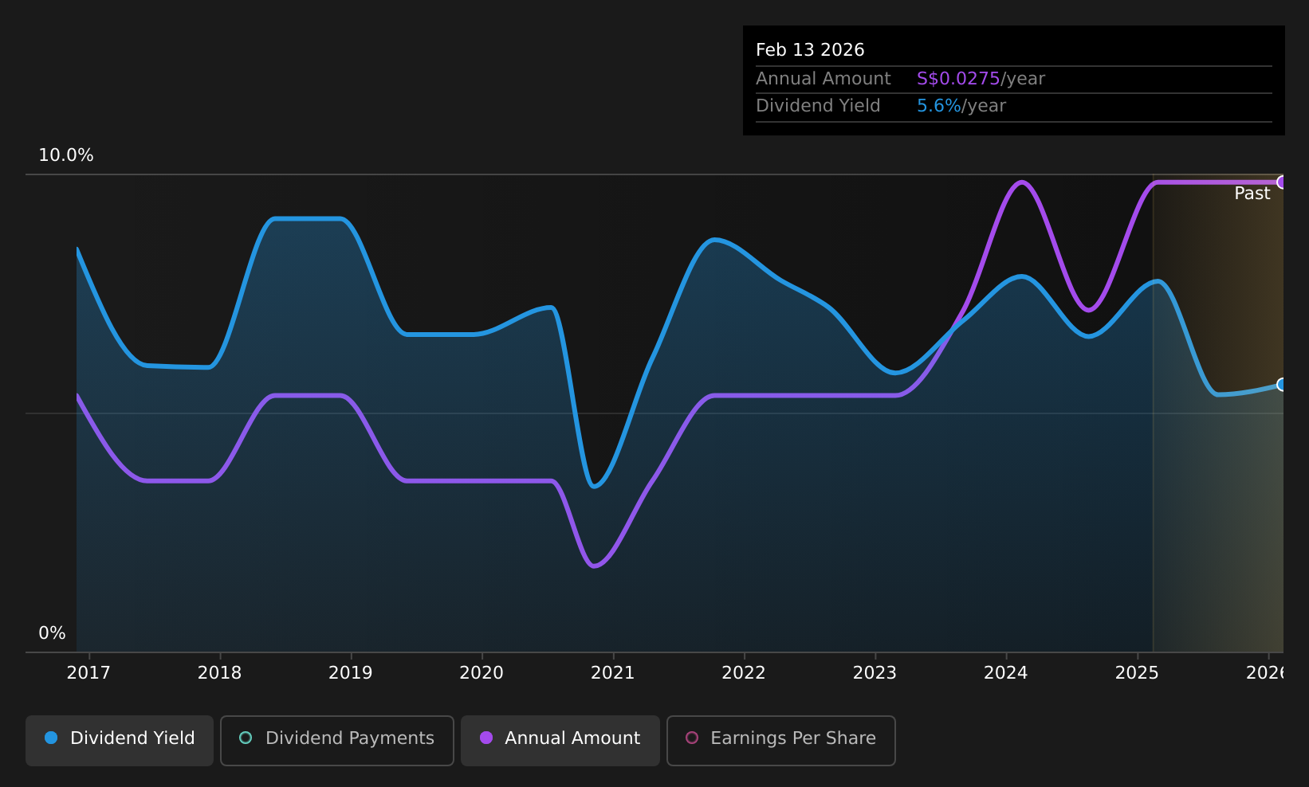Click the 5.6%/year tooltip value
The image size is (1309, 787).
coord(961,106)
